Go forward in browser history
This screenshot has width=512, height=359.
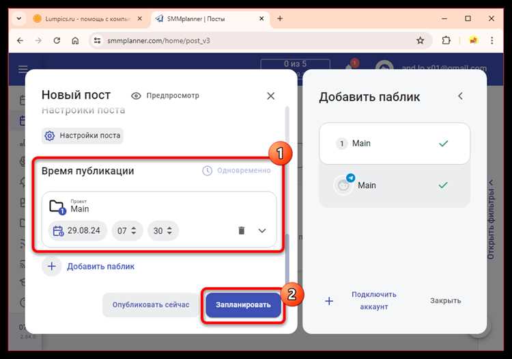click(38, 40)
